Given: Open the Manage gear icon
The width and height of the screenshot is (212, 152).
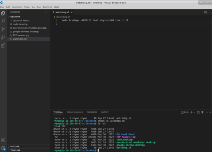Looking at the screenshot, I should point(3,148).
